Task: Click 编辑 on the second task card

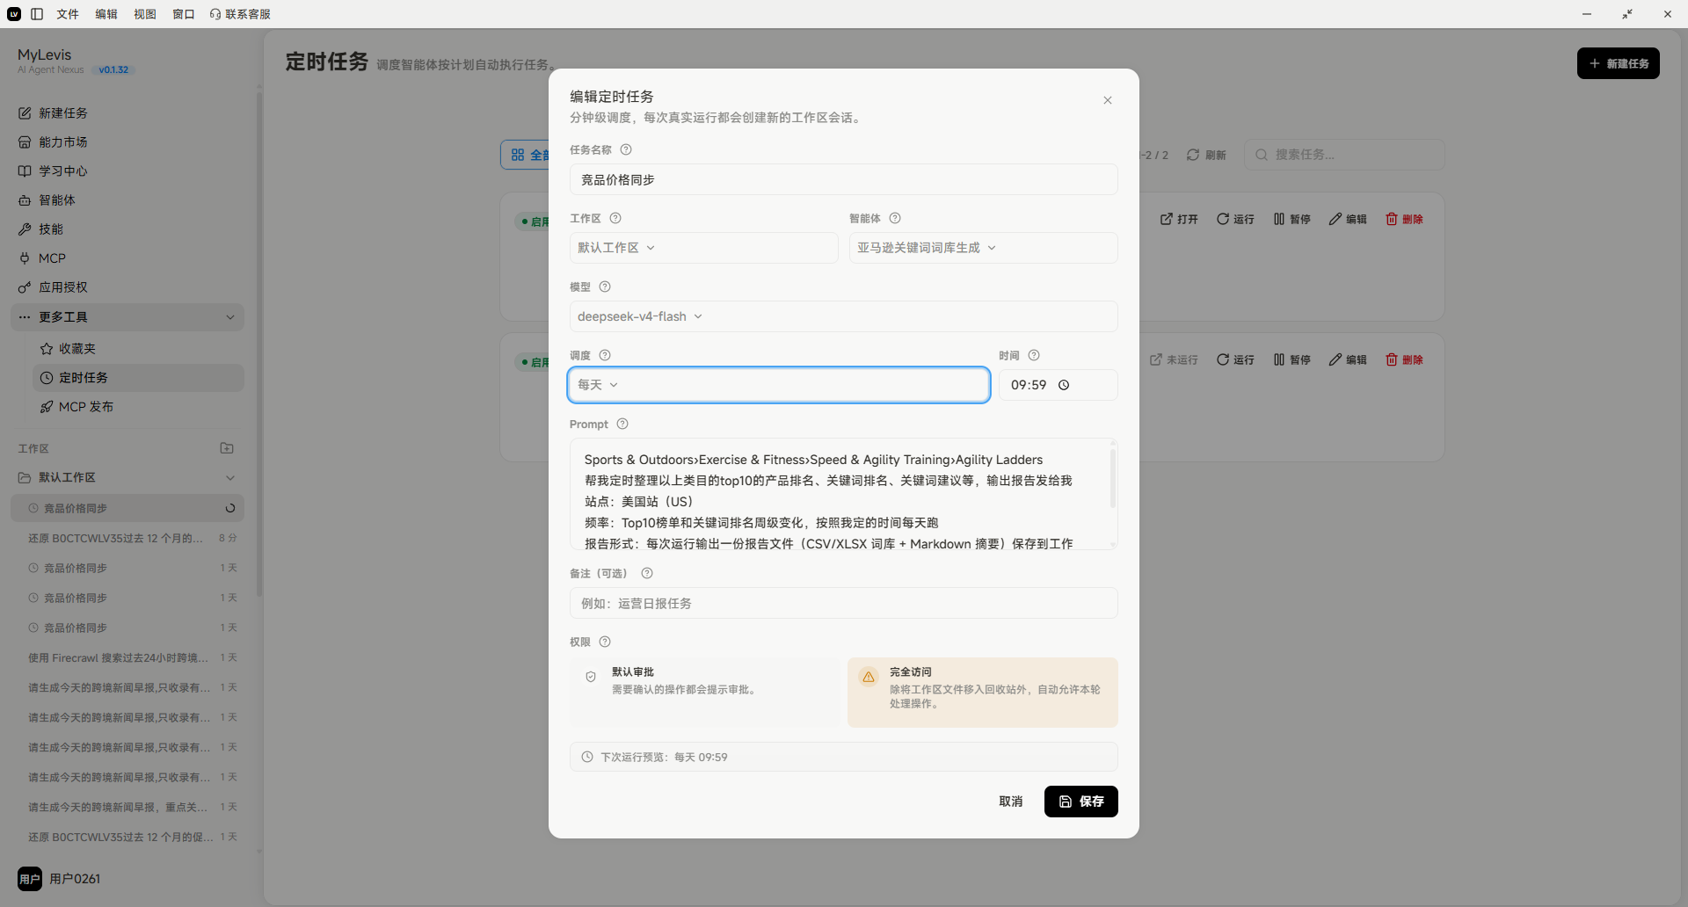Action: pyautogui.click(x=1348, y=359)
